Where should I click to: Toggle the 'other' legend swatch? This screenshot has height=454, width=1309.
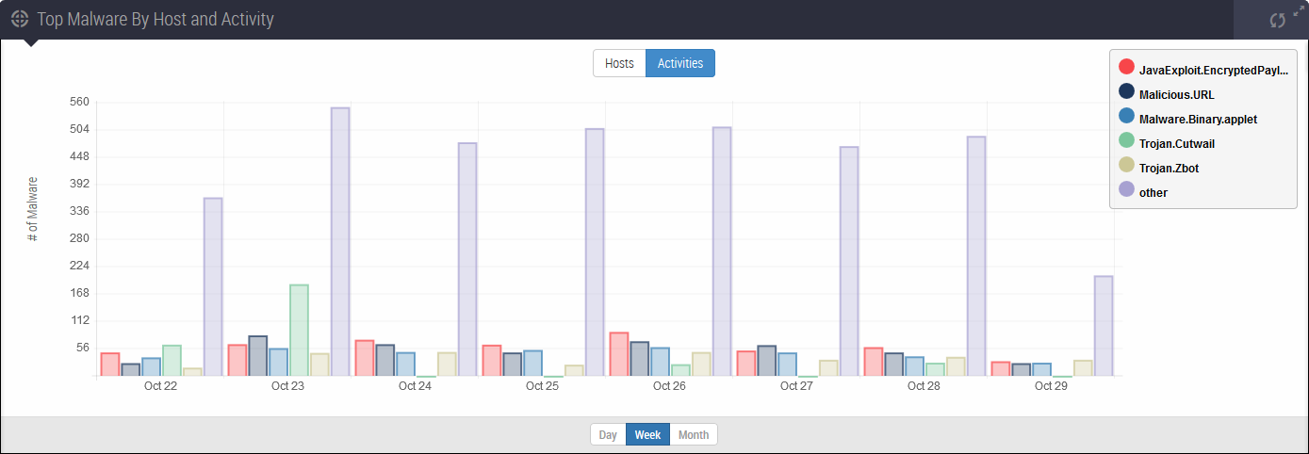click(1125, 190)
